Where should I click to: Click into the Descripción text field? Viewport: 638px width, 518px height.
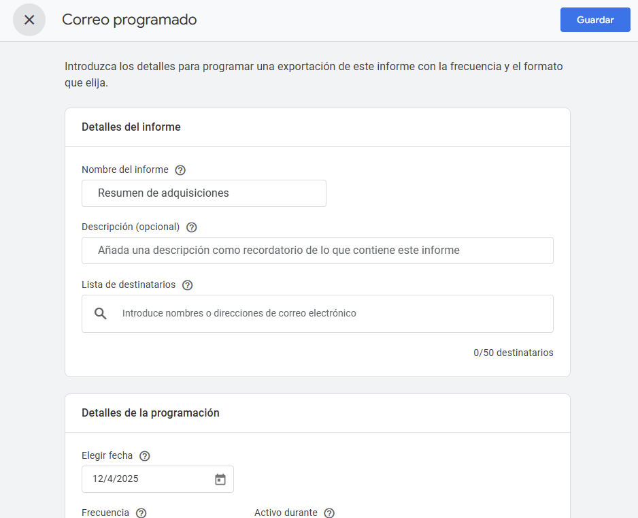[x=317, y=250]
